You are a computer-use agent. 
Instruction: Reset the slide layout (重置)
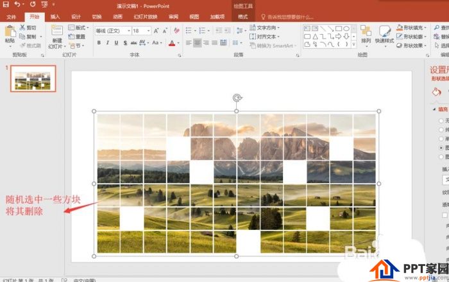tap(77, 37)
